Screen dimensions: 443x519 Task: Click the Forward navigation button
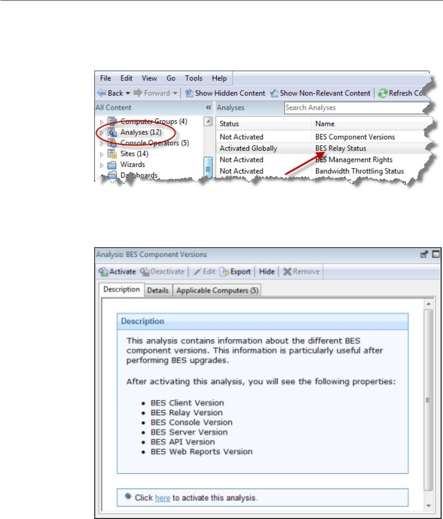152,93
